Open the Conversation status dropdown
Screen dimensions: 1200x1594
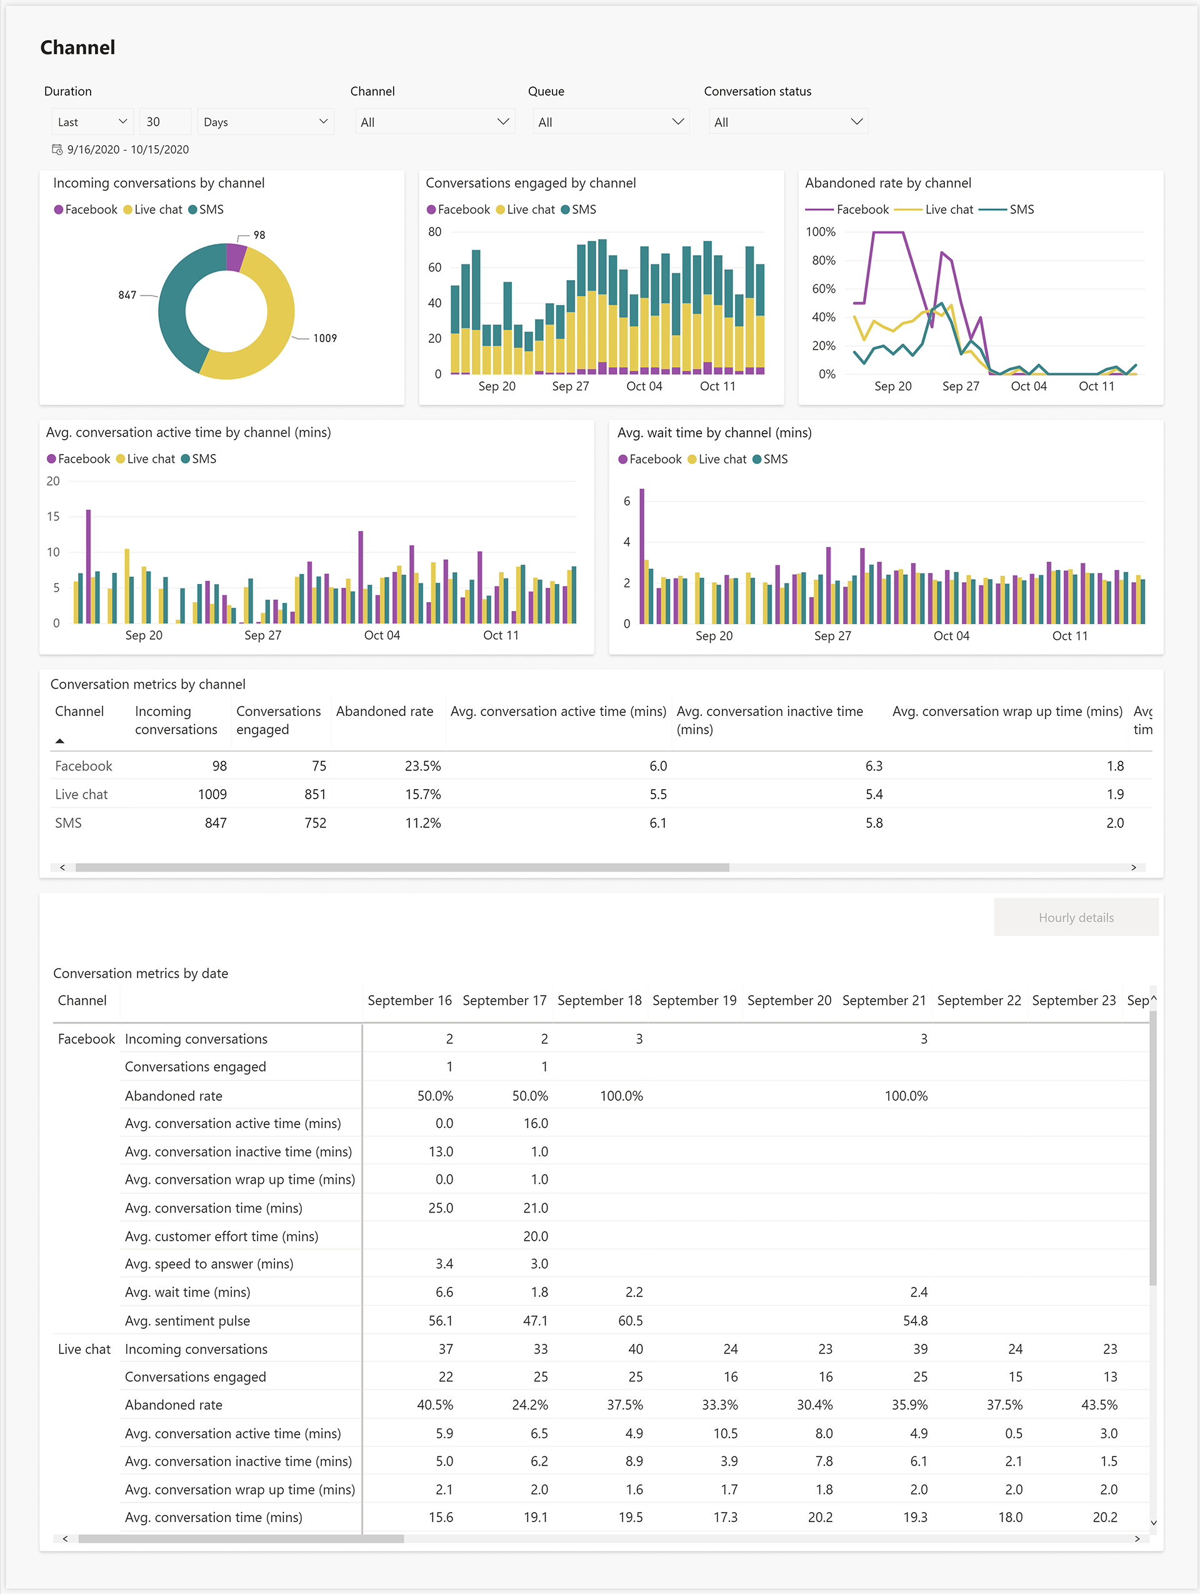coord(787,121)
